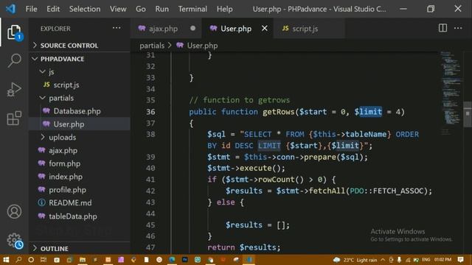The height and width of the screenshot is (265, 472).
Task: Open the Terminal menu
Action: coord(192,9)
